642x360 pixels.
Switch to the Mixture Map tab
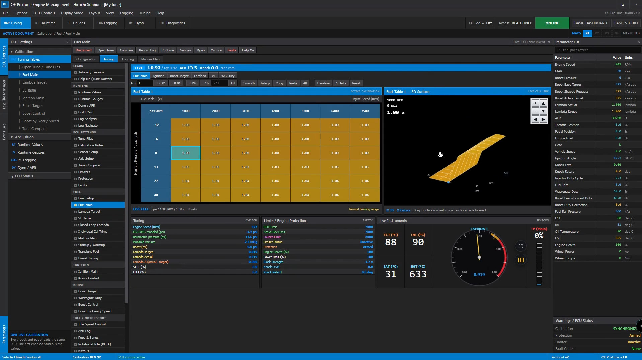coord(150,59)
